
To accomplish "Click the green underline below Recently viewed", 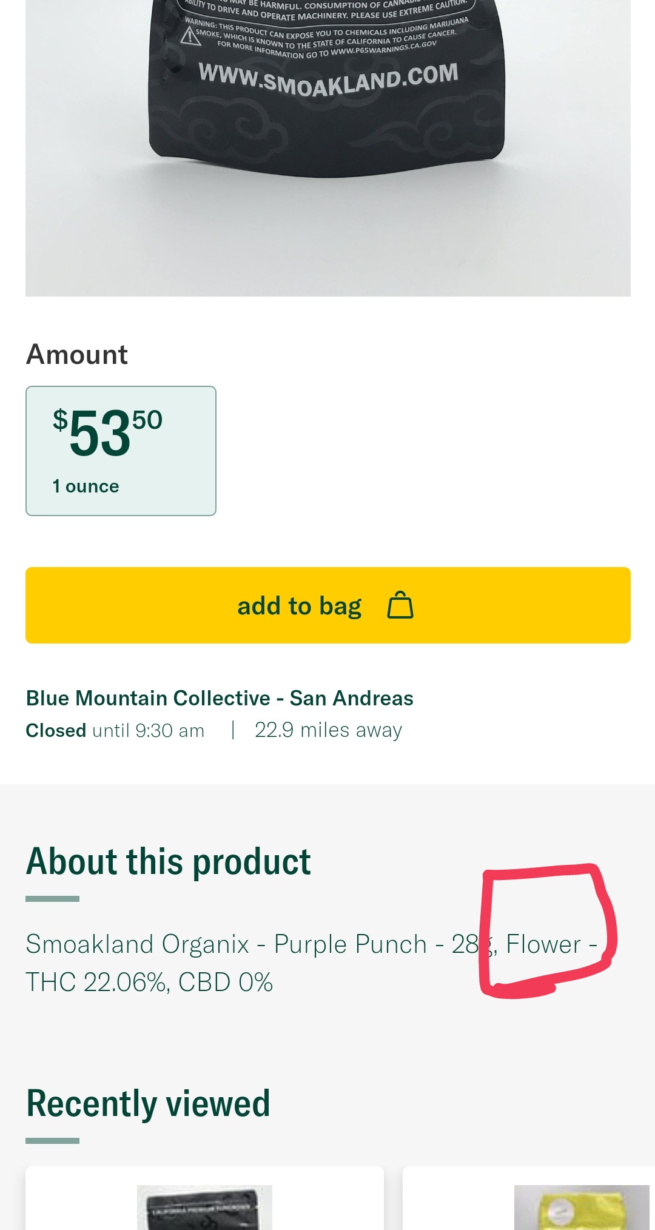I will pyautogui.click(x=52, y=1141).
